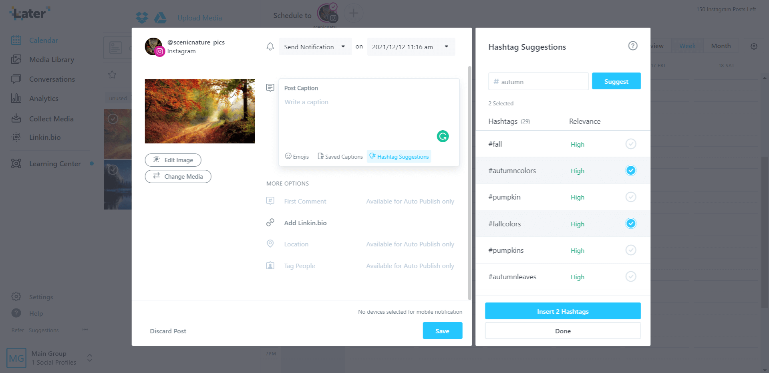Click the Upload Media link

click(199, 18)
